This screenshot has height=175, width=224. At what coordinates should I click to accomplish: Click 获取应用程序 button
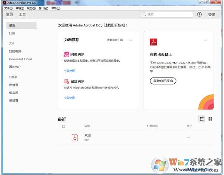[163, 81]
